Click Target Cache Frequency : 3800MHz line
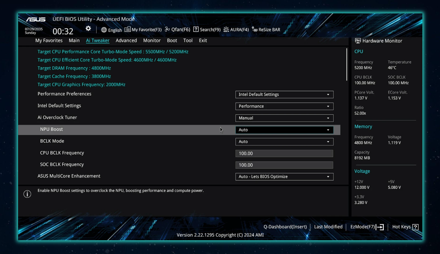This screenshot has height=254, width=440. [x=74, y=76]
